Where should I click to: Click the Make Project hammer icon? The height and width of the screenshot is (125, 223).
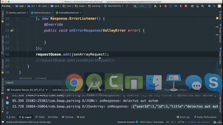point(127,6)
